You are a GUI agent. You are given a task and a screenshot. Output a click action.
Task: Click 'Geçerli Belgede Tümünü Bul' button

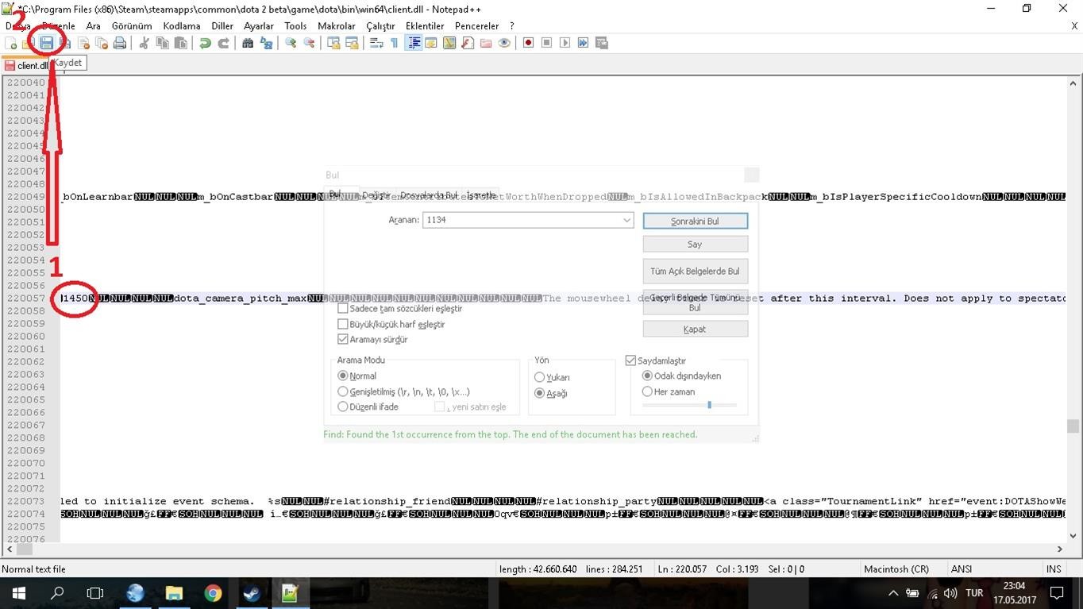695,302
